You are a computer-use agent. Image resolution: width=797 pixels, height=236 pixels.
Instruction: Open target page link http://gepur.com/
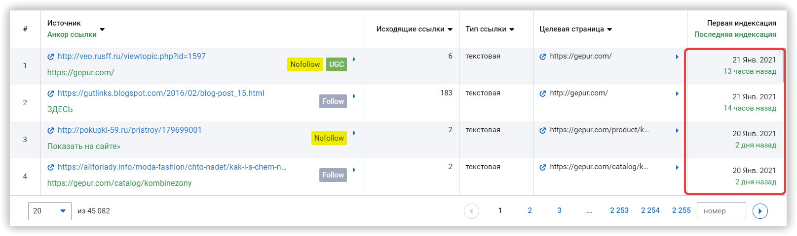click(x=579, y=93)
